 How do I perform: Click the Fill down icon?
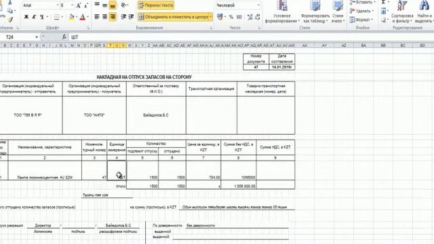(383, 11)
